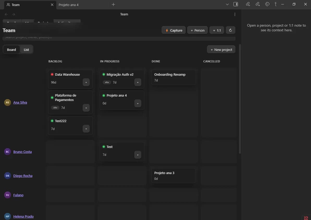Click the HP avatar of Helena Prado

(x=8, y=216)
